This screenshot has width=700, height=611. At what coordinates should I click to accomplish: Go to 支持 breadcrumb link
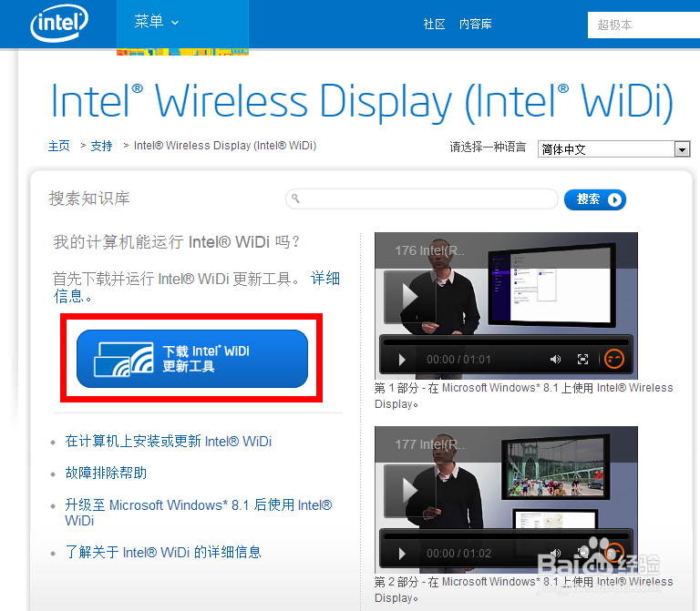pyautogui.click(x=101, y=146)
